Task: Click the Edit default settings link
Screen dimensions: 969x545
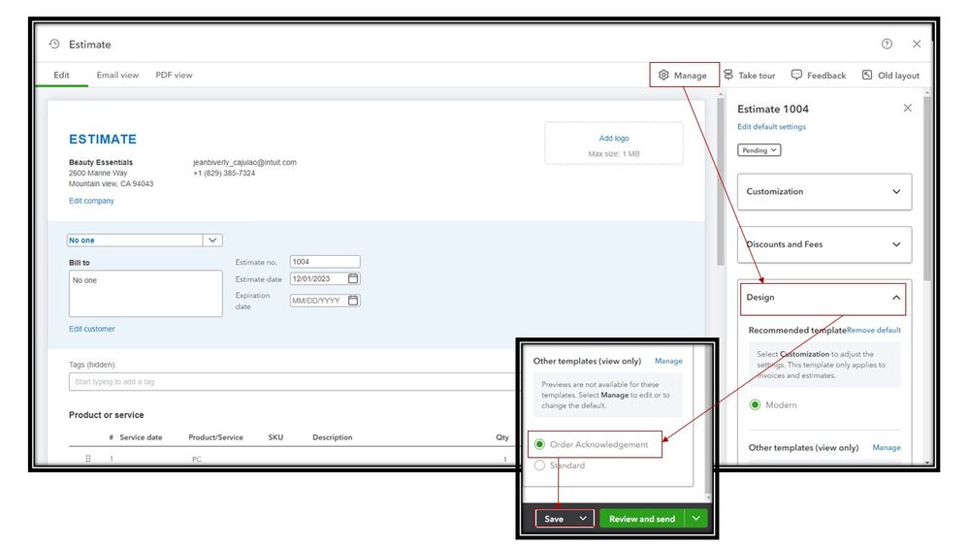Action: [771, 127]
